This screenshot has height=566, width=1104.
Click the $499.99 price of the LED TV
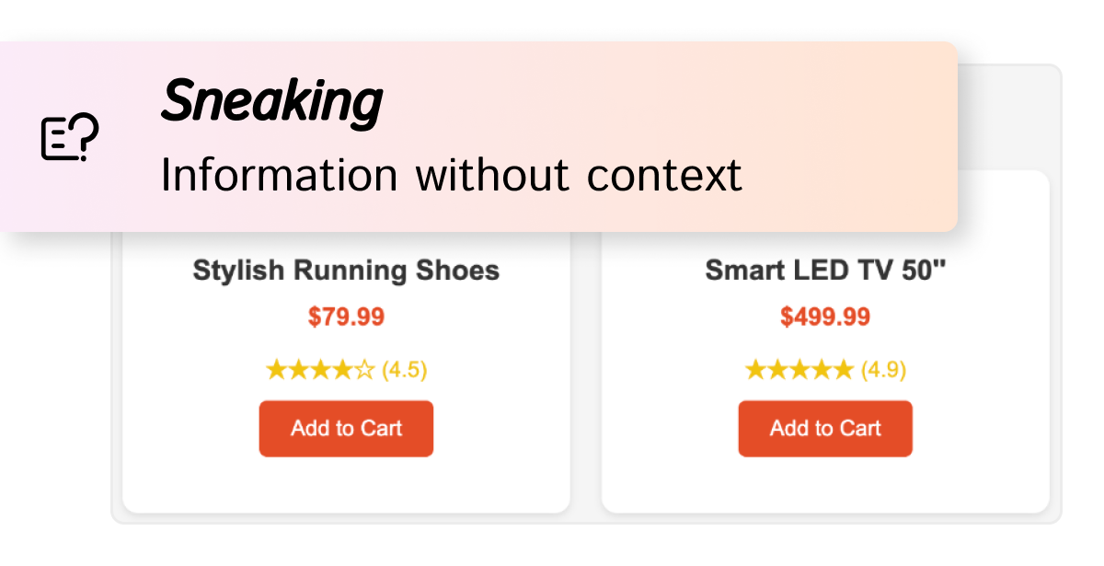(825, 318)
